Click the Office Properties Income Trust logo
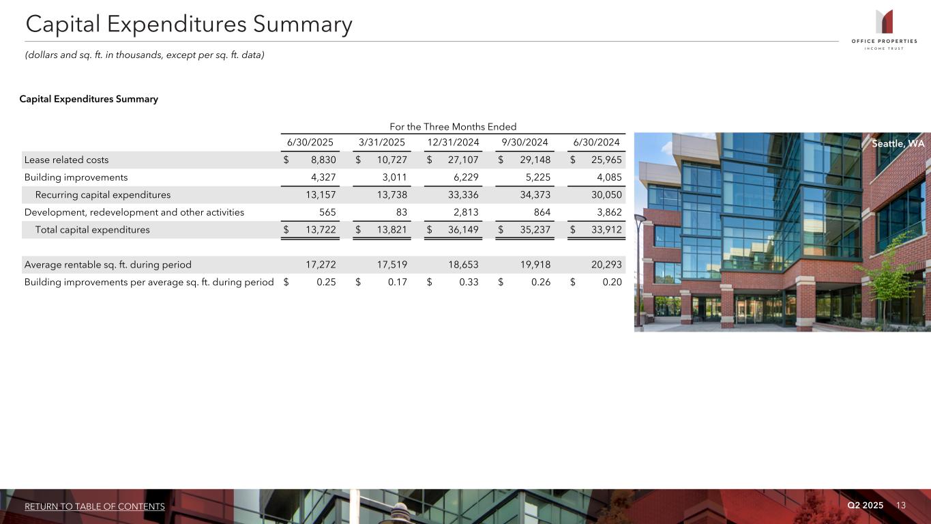The image size is (931, 524). click(885, 29)
